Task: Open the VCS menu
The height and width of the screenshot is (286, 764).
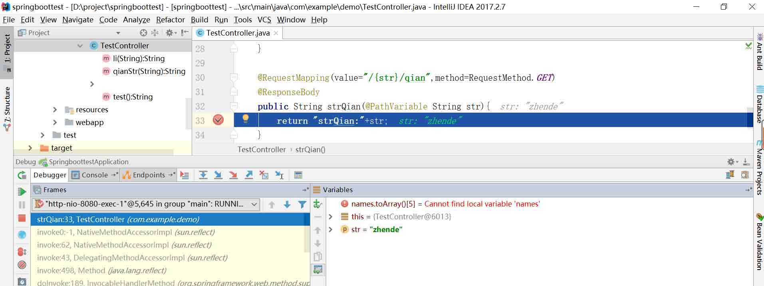Action: point(264,20)
